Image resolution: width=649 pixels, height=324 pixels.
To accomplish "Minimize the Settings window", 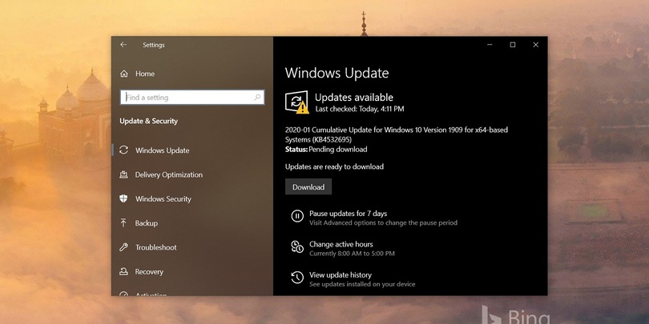I will click(x=490, y=45).
